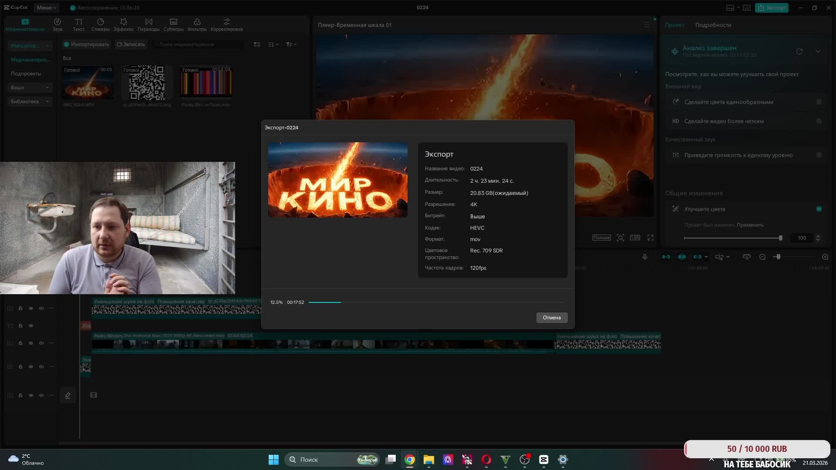Open the Стикеры (stickers) panel icon
Screen dimensions: 836x470
coord(101,22)
